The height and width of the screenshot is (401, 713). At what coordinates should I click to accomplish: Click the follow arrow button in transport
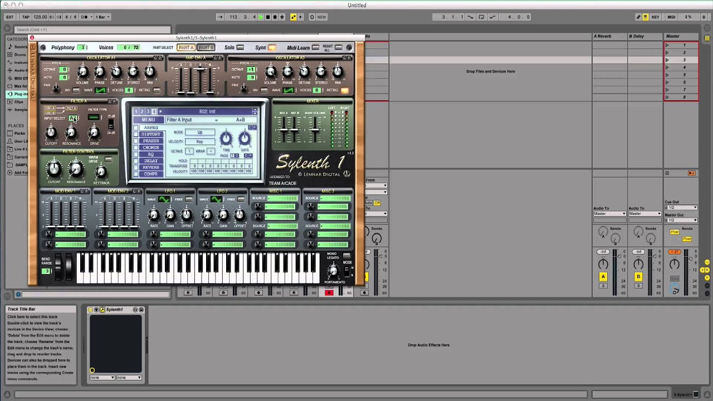(x=220, y=17)
